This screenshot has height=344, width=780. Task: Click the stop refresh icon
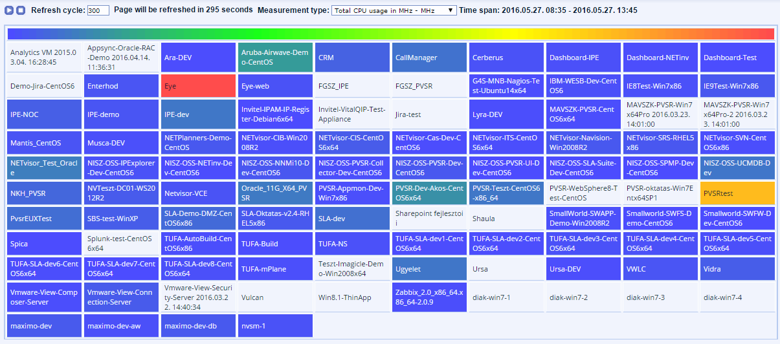(x=20, y=10)
